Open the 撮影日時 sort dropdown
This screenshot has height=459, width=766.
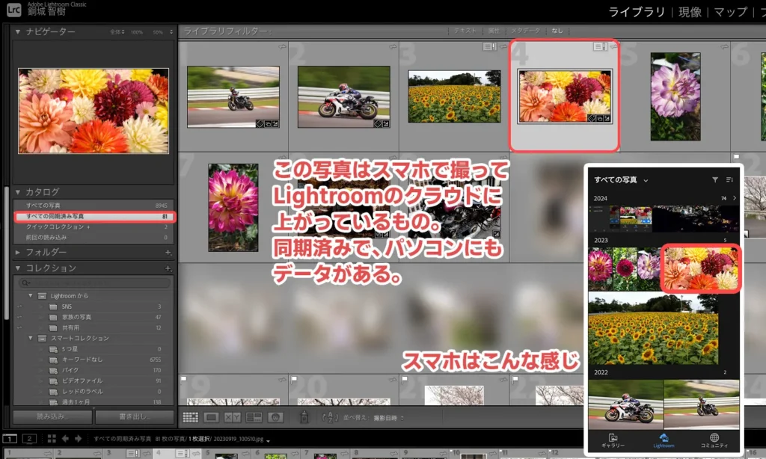(391, 417)
